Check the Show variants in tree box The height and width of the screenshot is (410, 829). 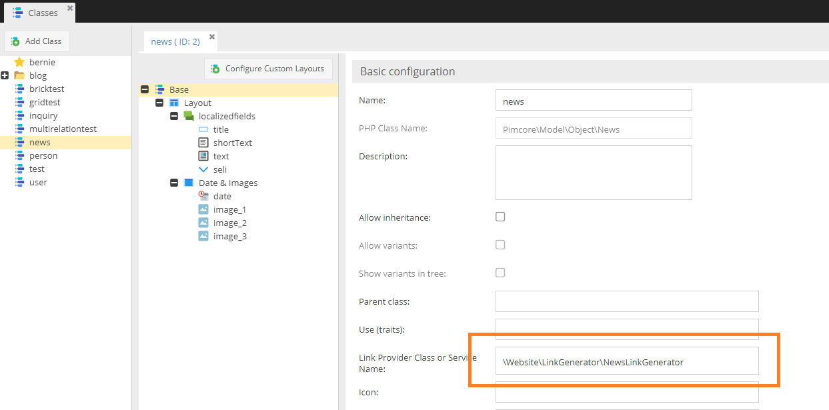(500, 273)
